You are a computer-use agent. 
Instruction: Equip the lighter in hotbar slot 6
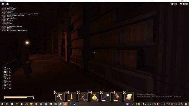tap(118, 97)
